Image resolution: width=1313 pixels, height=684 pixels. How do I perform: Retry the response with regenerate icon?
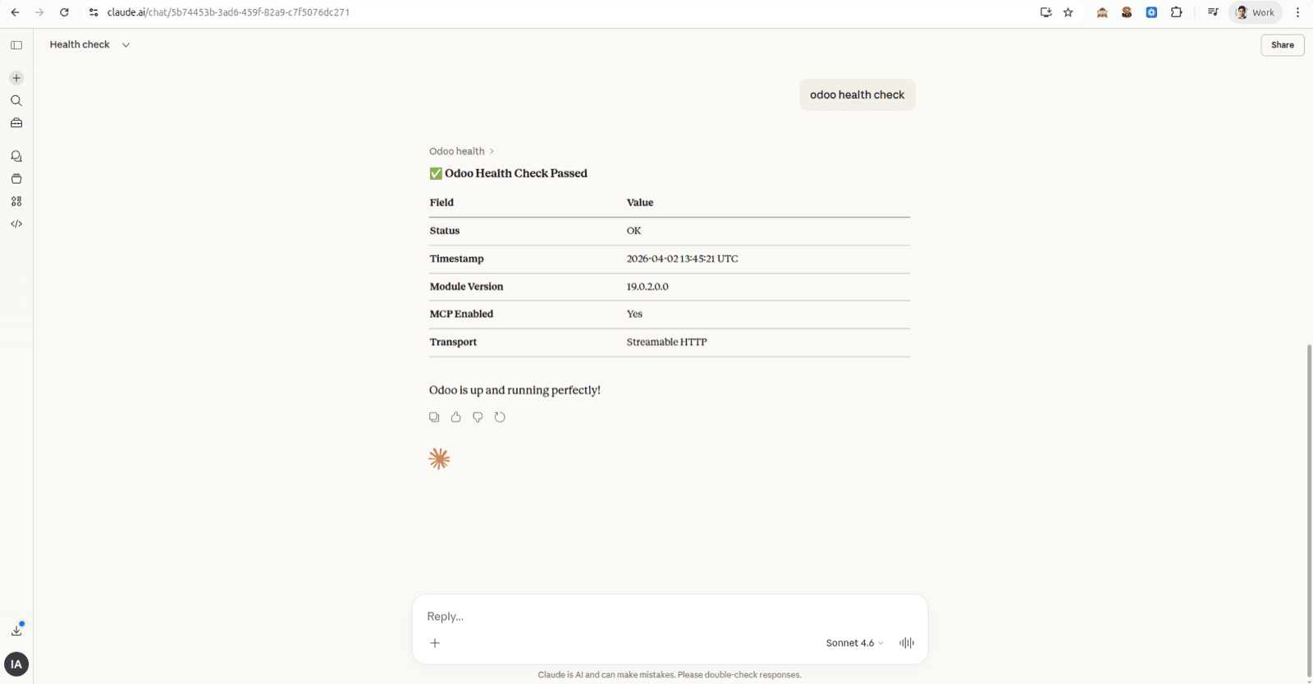point(500,417)
